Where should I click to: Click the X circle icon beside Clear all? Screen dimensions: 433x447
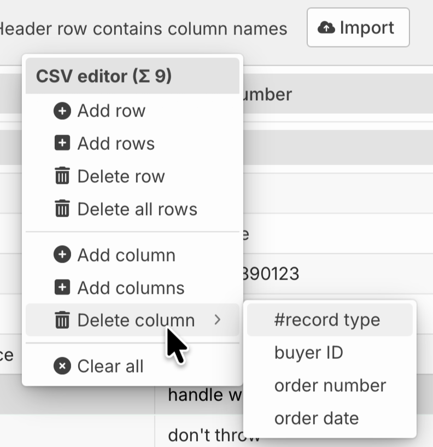[62, 366]
